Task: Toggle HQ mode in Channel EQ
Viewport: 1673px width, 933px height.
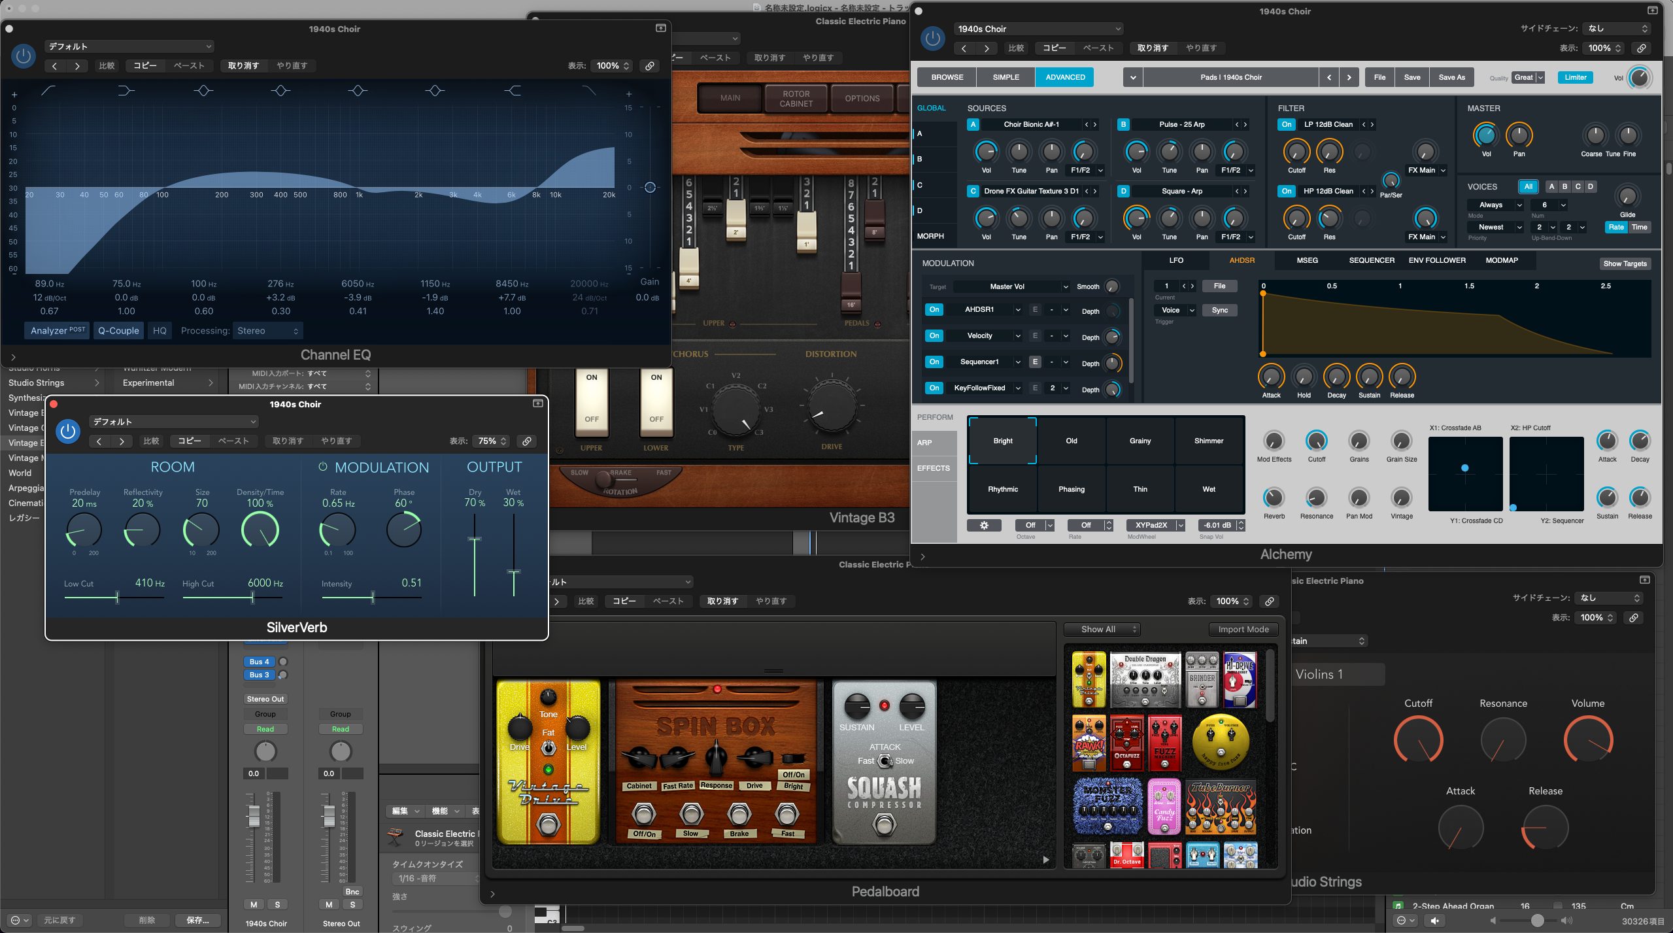Action: click(x=160, y=330)
